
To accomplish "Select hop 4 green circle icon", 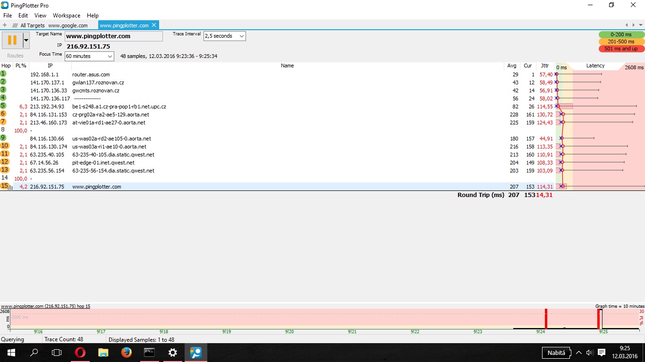I will point(3,98).
